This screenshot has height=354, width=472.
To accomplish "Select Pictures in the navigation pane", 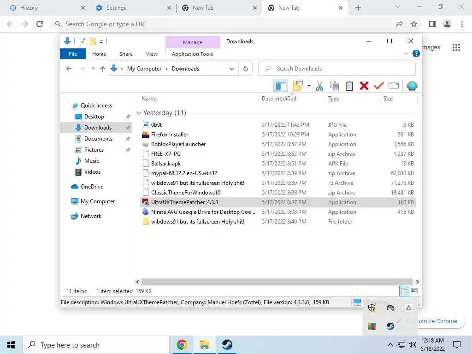I will tap(94, 150).
